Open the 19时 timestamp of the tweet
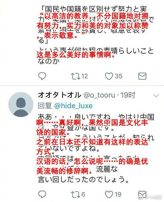Viewport: 164px width, 202px height. click(128, 95)
